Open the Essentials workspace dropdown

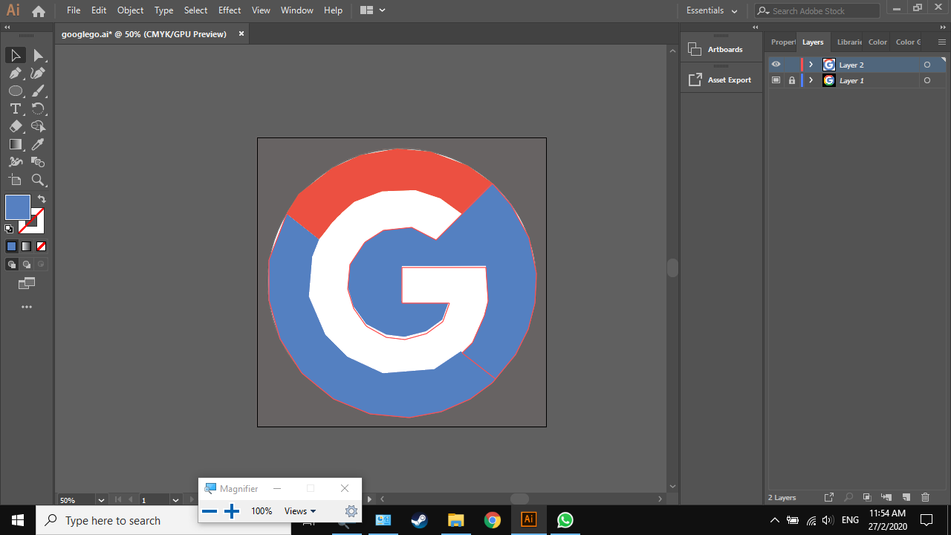pos(712,10)
